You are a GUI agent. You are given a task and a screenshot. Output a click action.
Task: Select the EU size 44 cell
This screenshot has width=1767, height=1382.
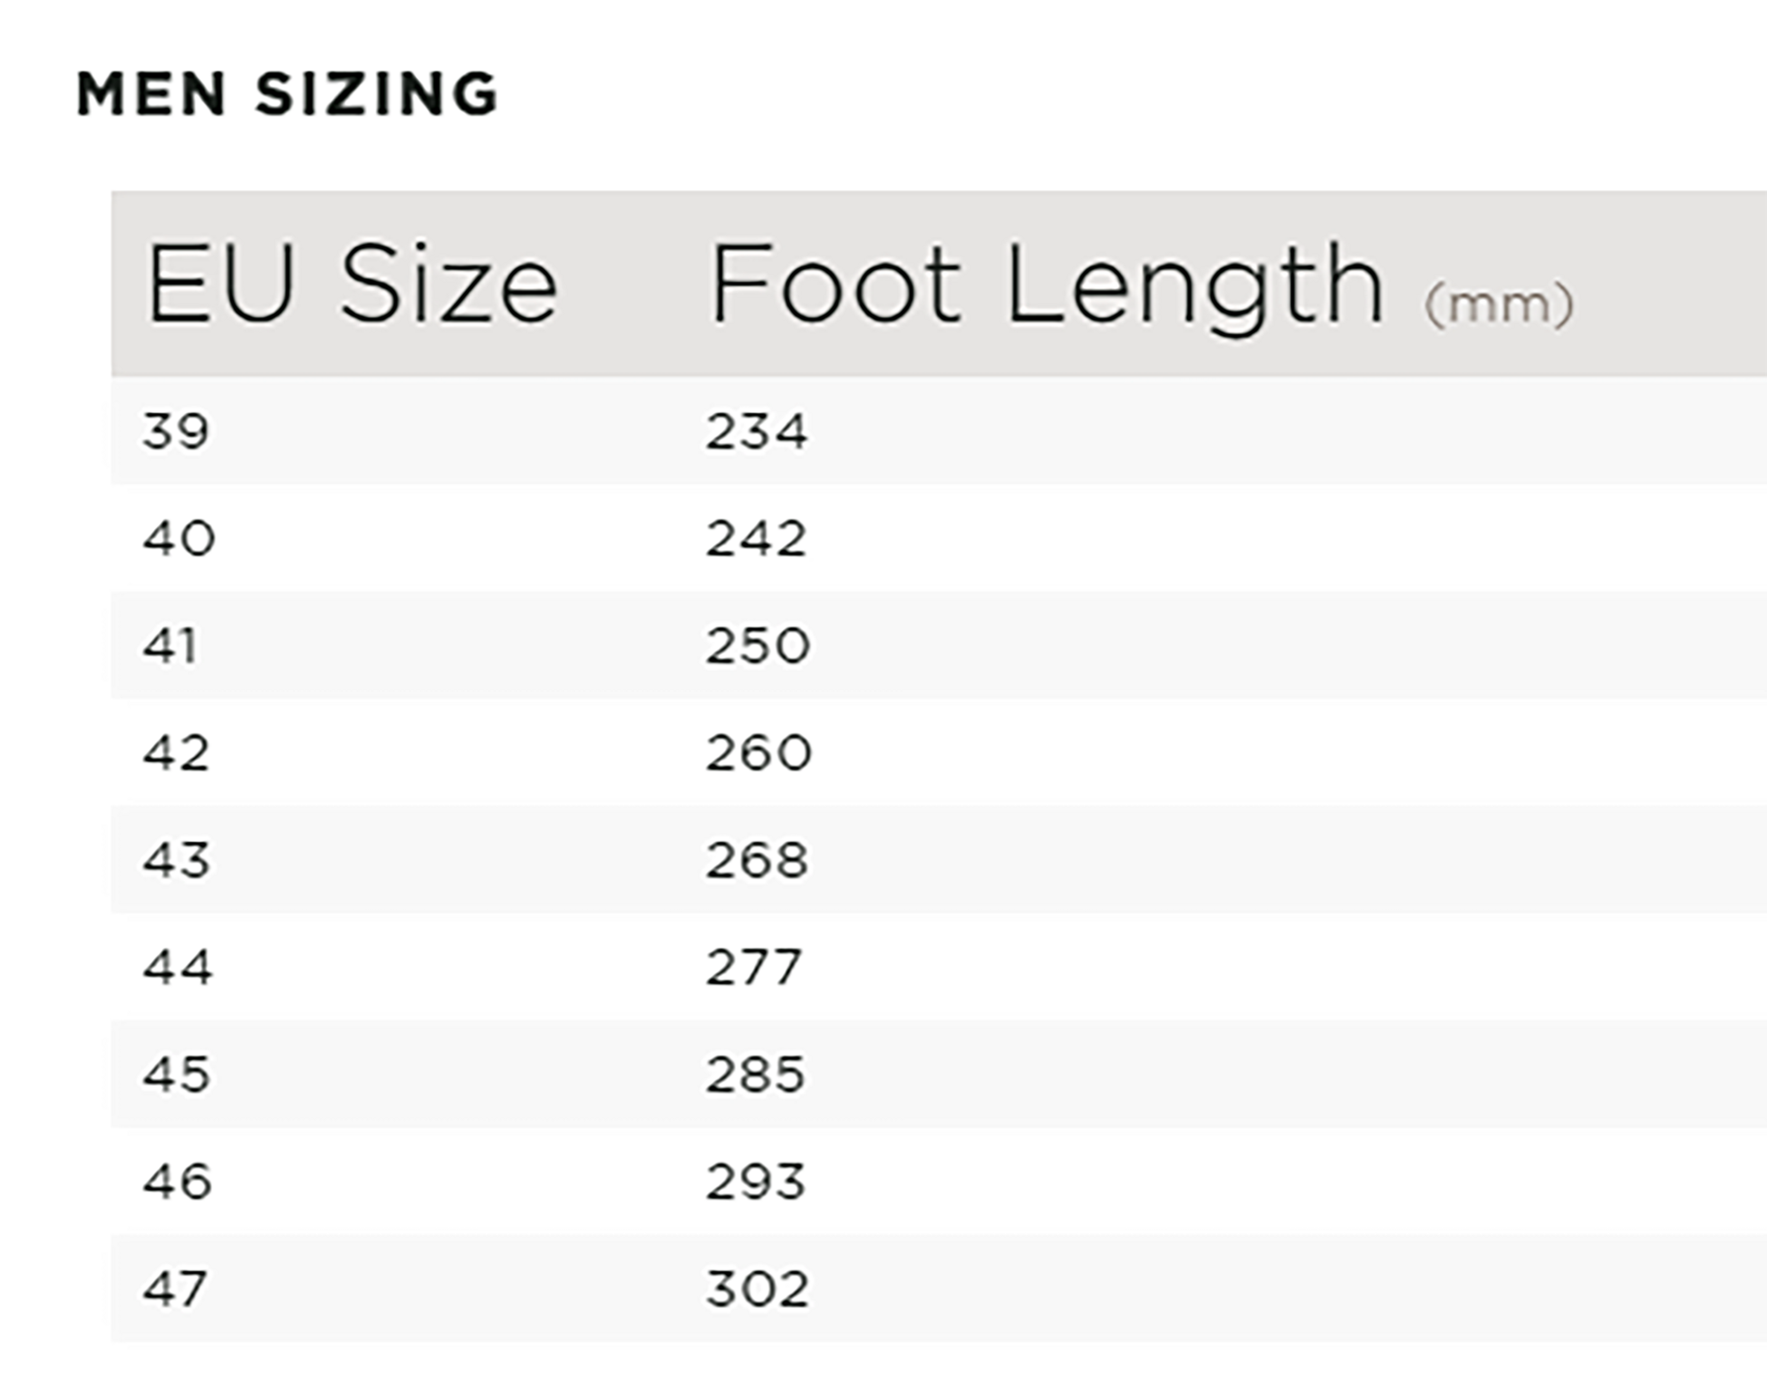[x=178, y=967]
